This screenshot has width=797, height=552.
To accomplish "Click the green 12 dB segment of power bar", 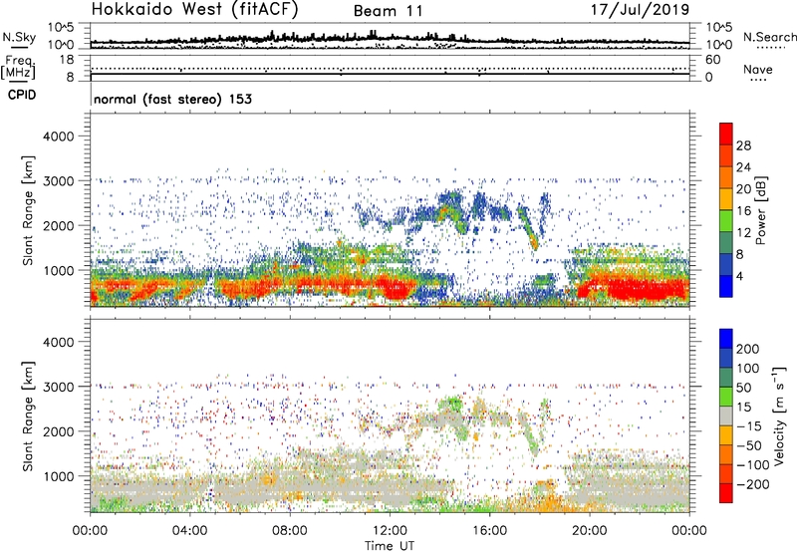I will pyautogui.click(x=726, y=221).
